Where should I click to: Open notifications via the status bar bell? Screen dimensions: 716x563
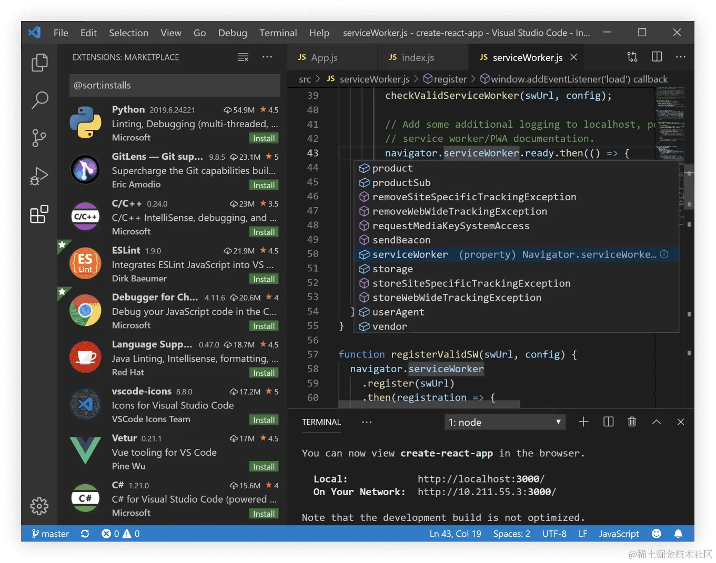tap(679, 534)
